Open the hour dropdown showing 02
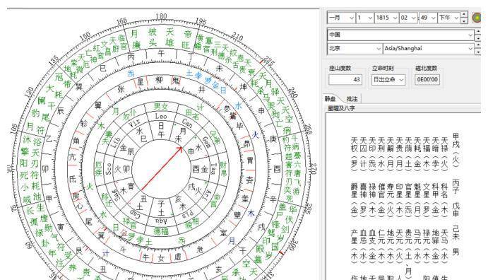Image resolution: width=488 pixels, height=280 pixels. coord(408,18)
